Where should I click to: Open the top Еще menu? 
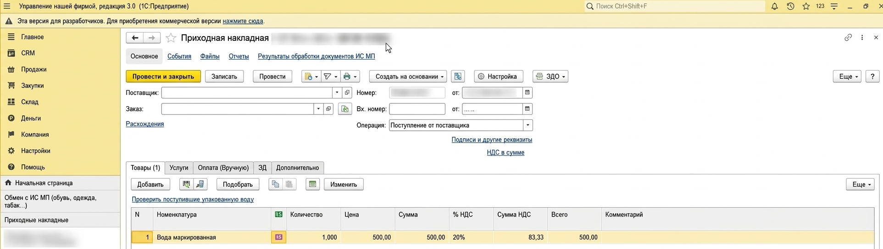coord(847,76)
